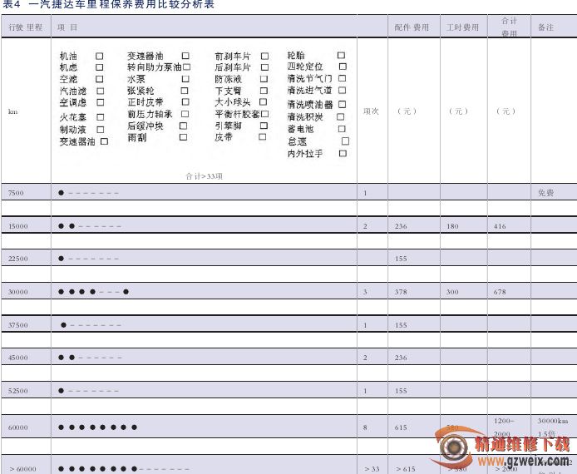The width and height of the screenshot is (577, 474).
Task: Click the 180 labor cost value
Action: (x=452, y=226)
